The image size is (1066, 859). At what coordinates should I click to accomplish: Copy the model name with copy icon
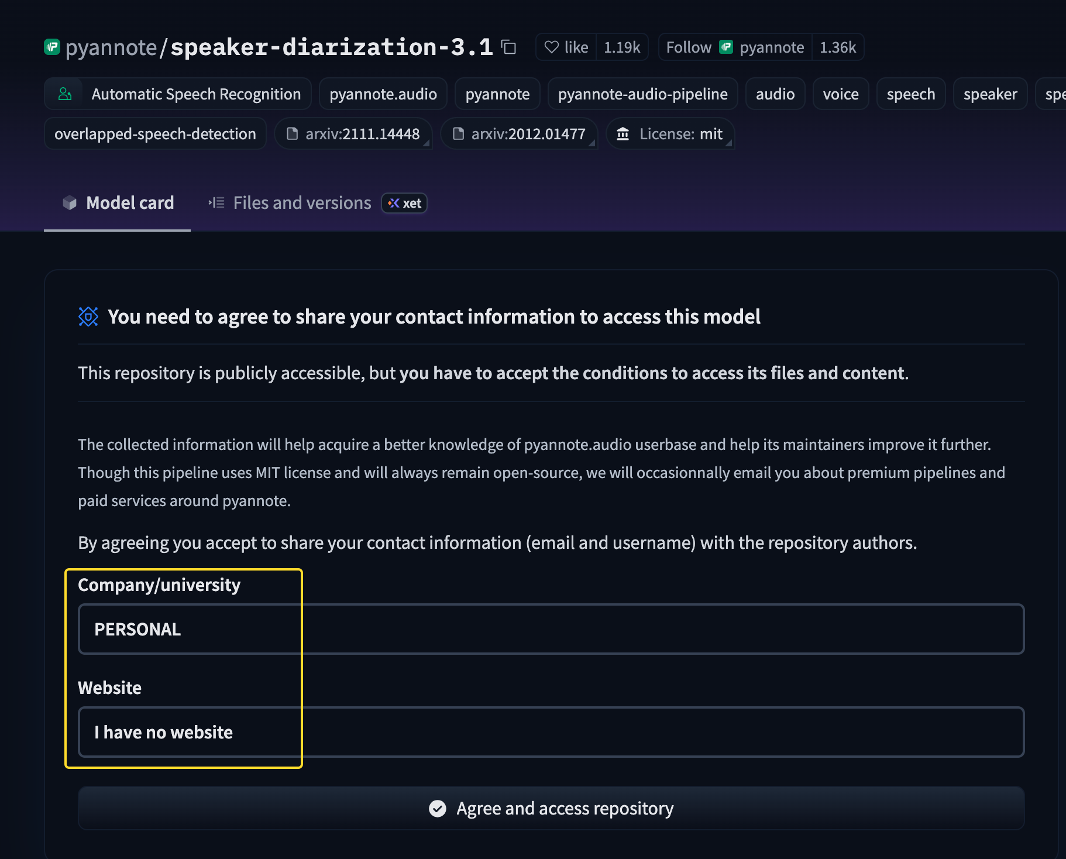509,47
